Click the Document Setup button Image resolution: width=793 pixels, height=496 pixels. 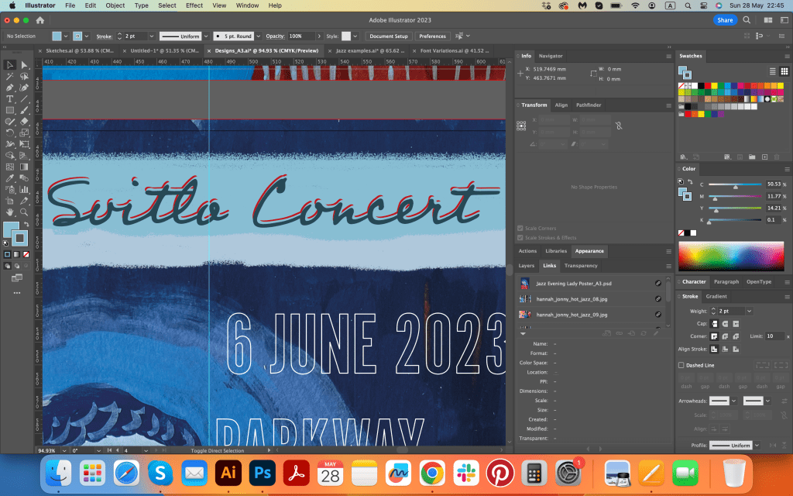(x=388, y=36)
